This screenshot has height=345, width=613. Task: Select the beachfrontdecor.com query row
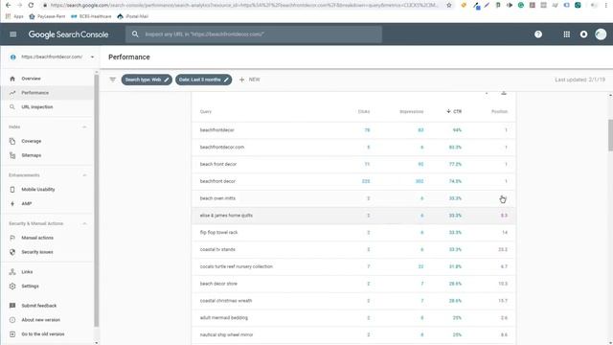point(353,147)
